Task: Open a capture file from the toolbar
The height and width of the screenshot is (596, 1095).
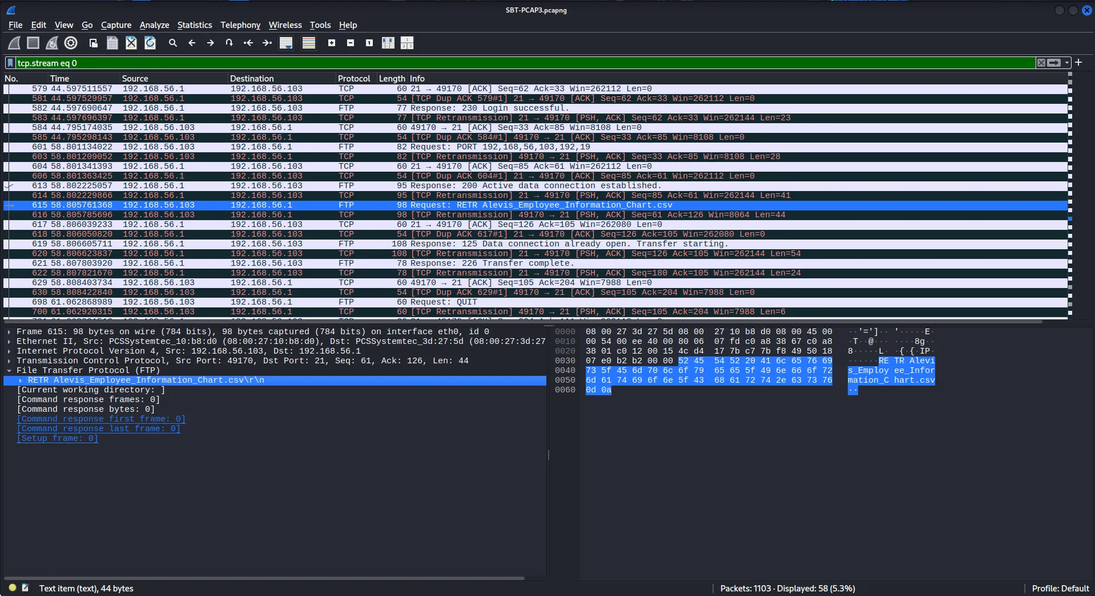Action: pyautogui.click(x=94, y=43)
